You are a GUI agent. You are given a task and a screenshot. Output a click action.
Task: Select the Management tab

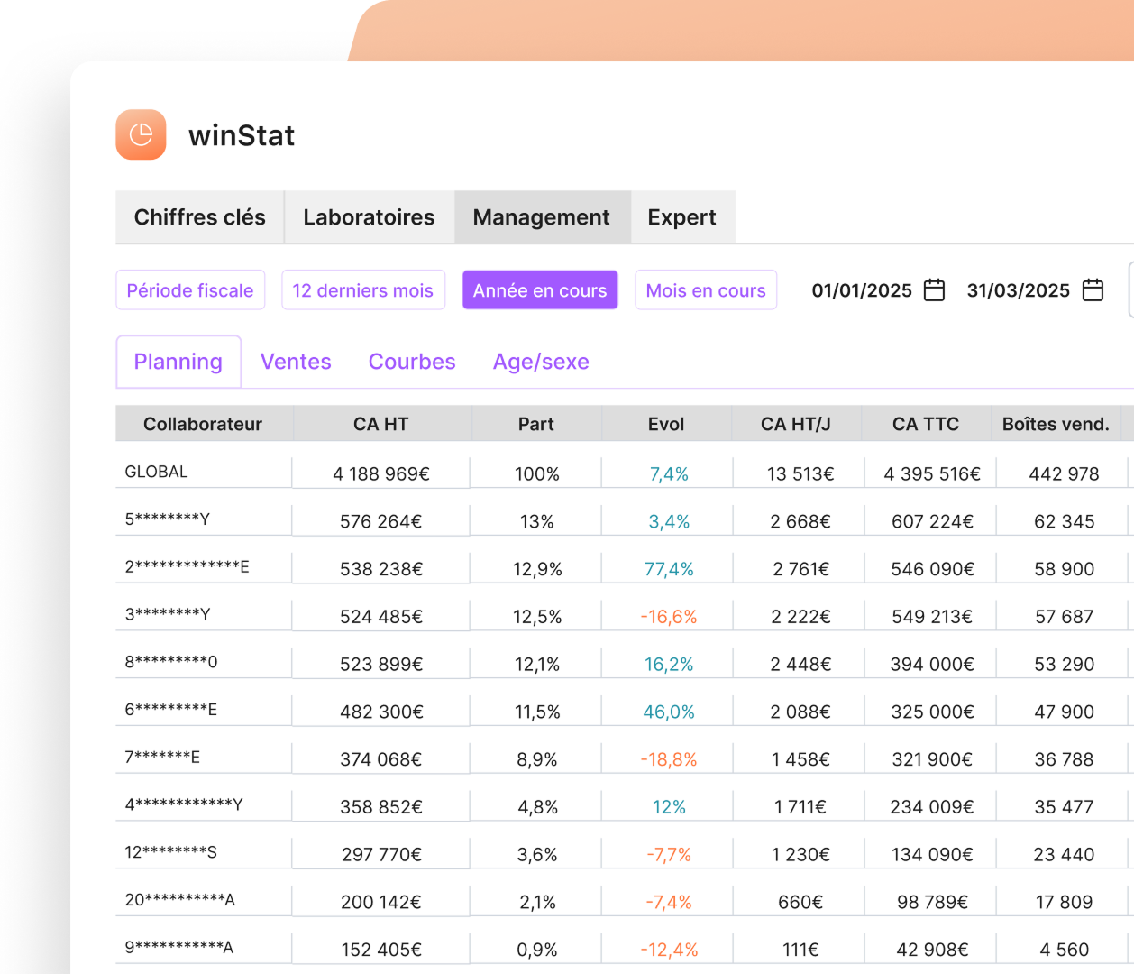541,217
